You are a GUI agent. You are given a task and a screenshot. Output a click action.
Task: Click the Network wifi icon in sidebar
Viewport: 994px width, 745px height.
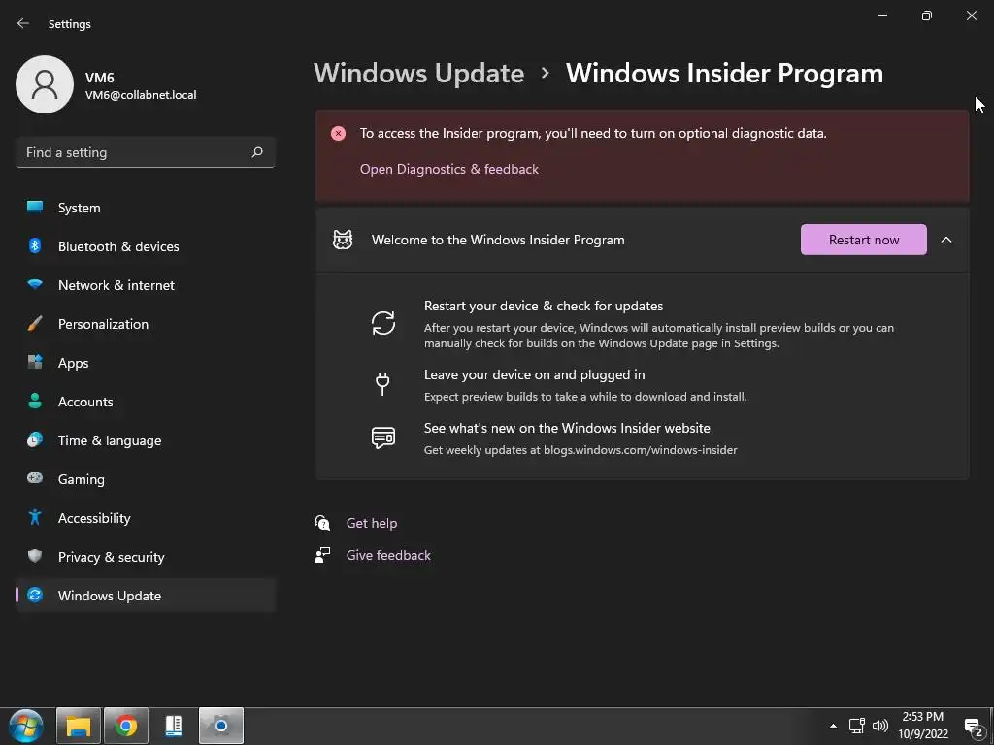35,284
